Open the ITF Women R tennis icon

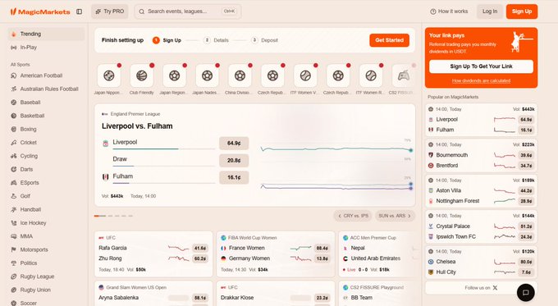[371, 75]
